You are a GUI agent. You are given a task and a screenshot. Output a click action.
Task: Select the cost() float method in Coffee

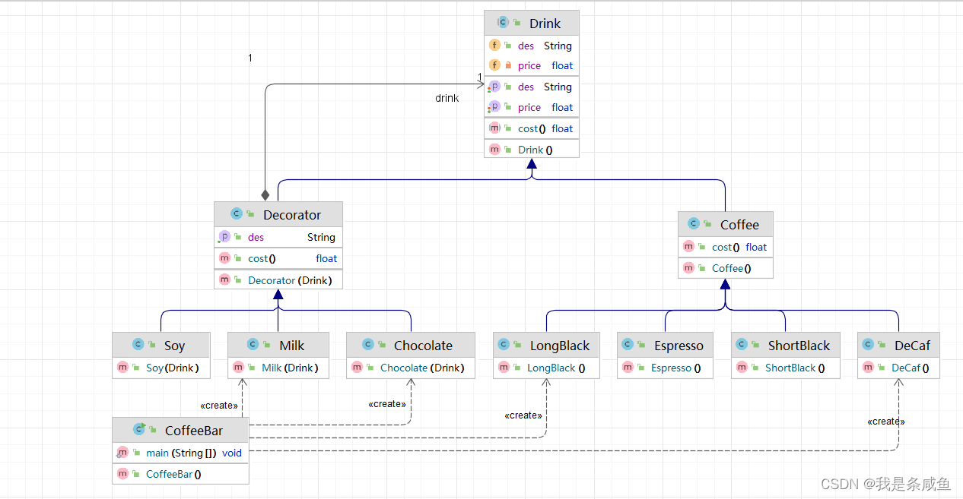(x=726, y=247)
